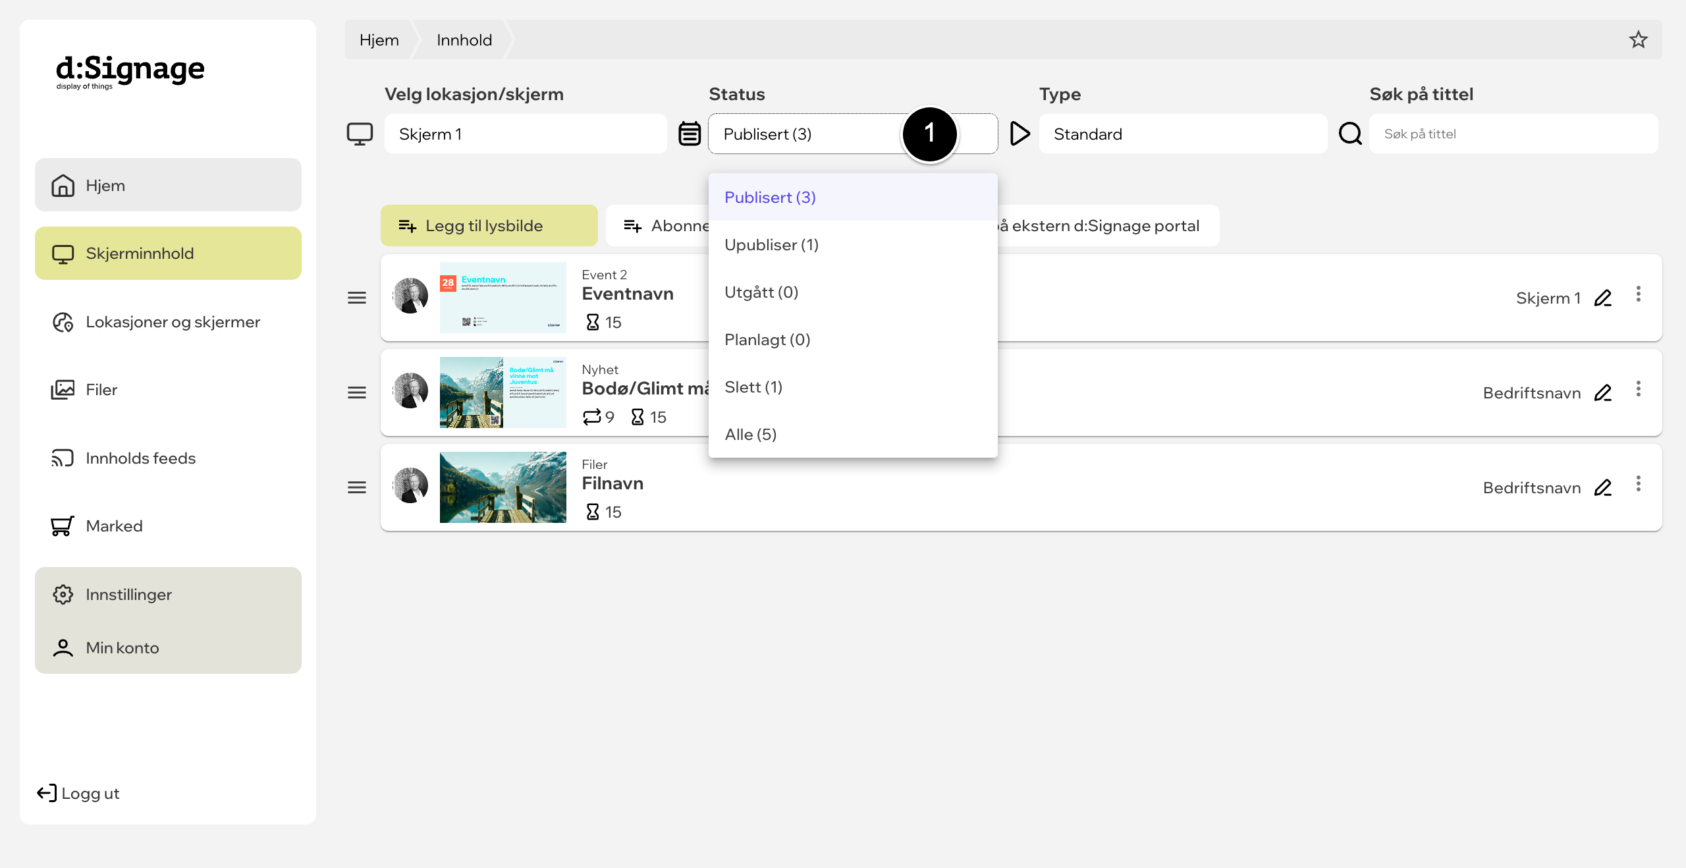1686x868 pixels.
Task: Open Innholds feeds section
Action: click(168, 458)
